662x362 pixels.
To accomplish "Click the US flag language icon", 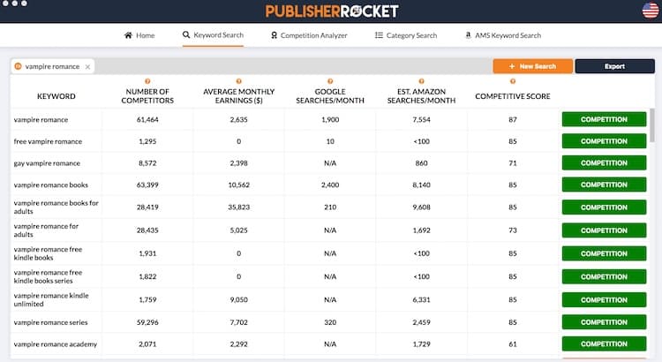I will click(650, 11).
